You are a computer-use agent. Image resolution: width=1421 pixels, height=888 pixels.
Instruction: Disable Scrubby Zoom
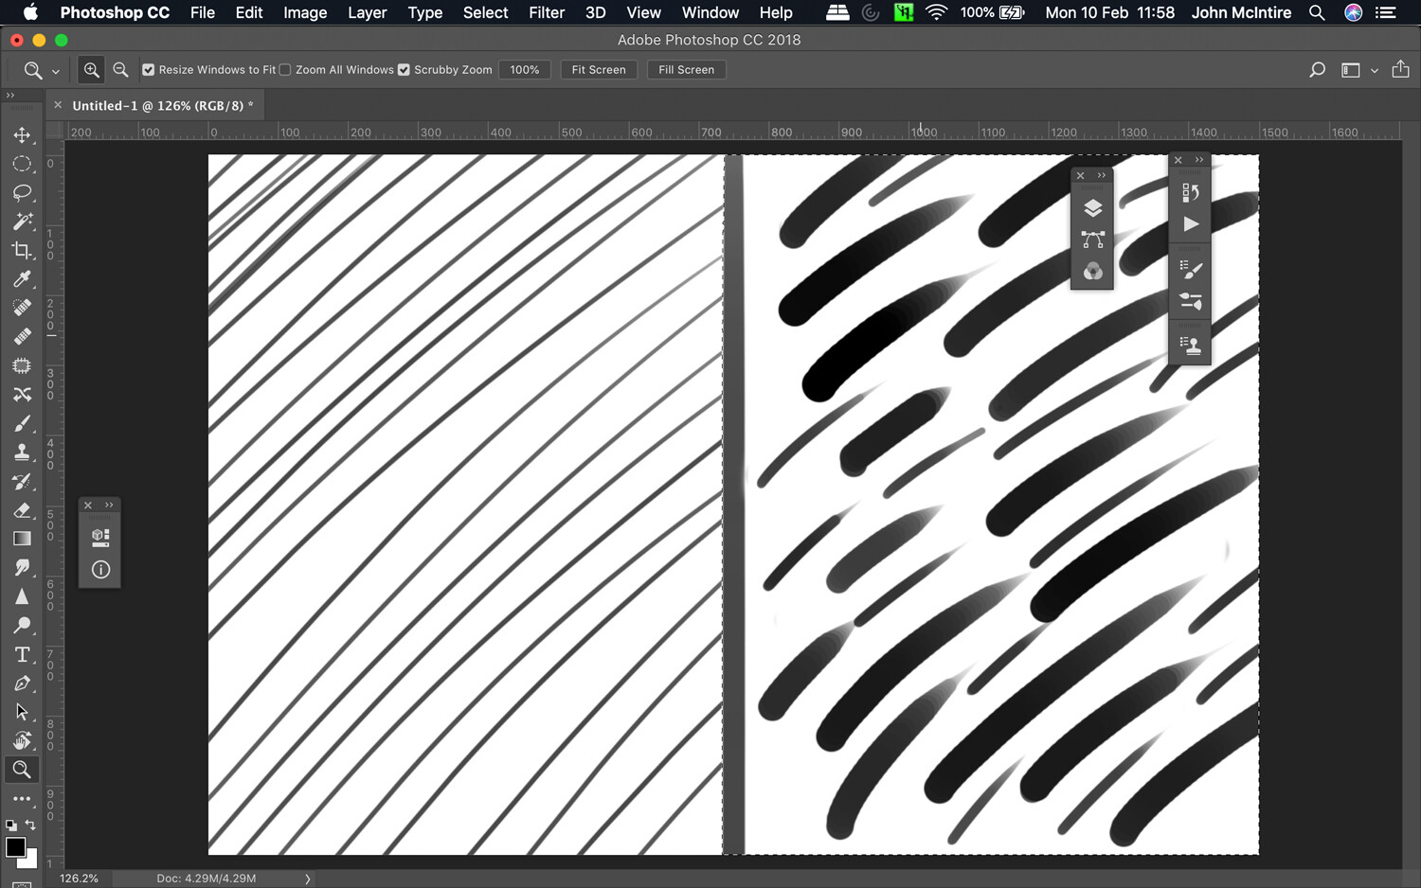[x=404, y=69]
